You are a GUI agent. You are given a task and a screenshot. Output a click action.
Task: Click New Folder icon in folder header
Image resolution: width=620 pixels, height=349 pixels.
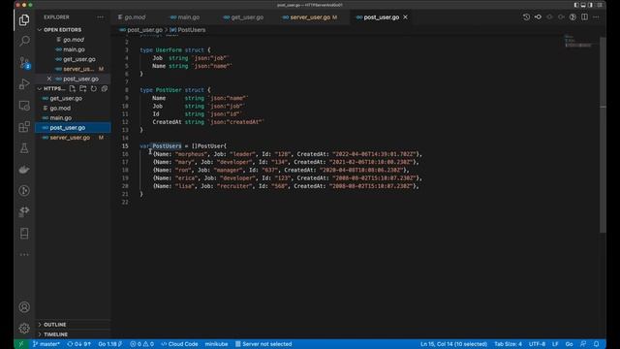83,88
